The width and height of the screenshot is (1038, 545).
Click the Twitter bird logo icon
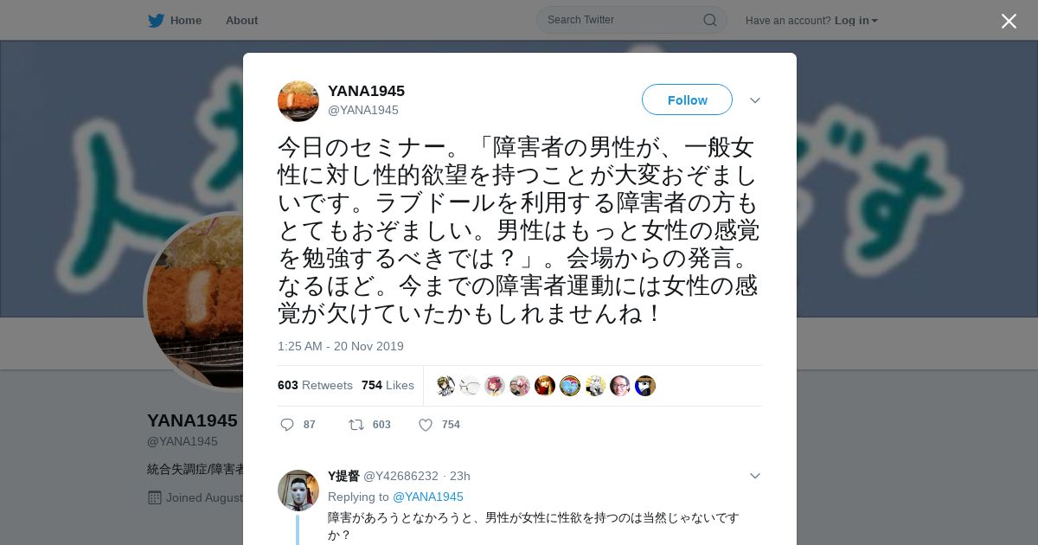point(156,20)
